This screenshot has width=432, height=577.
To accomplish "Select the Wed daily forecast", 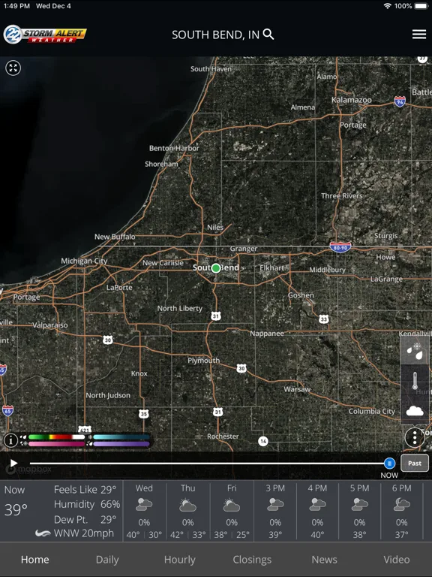I will [x=144, y=511].
